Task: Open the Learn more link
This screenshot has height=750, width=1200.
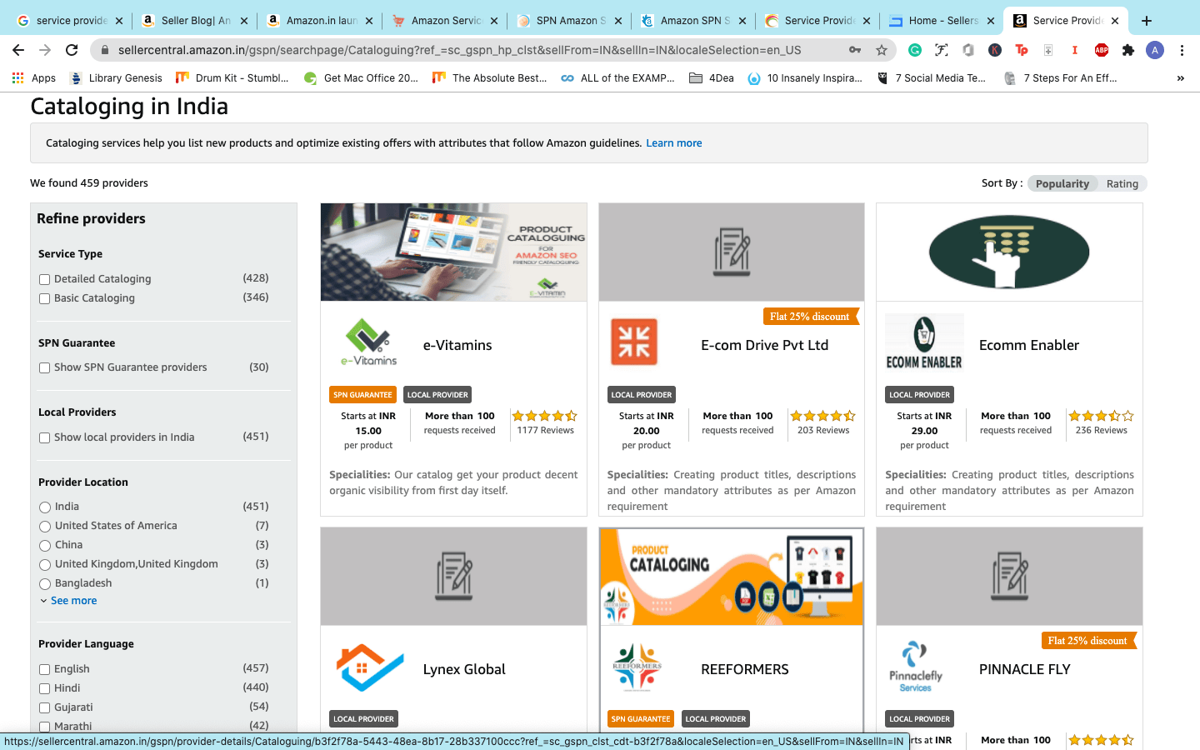Action: [x=674, y=143]
